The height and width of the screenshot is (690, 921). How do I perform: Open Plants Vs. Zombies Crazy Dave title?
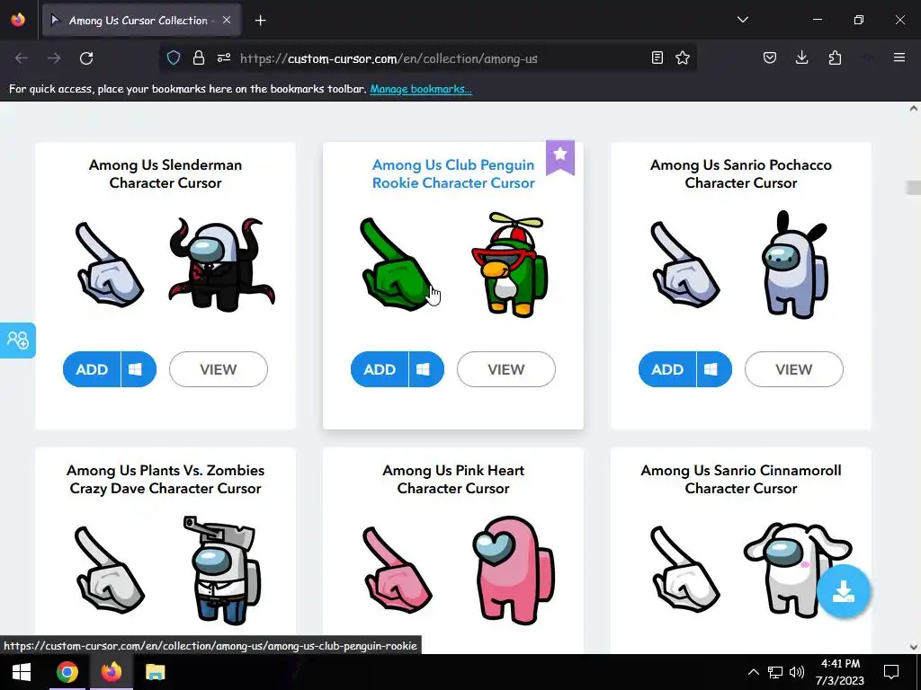click(165, 480)
